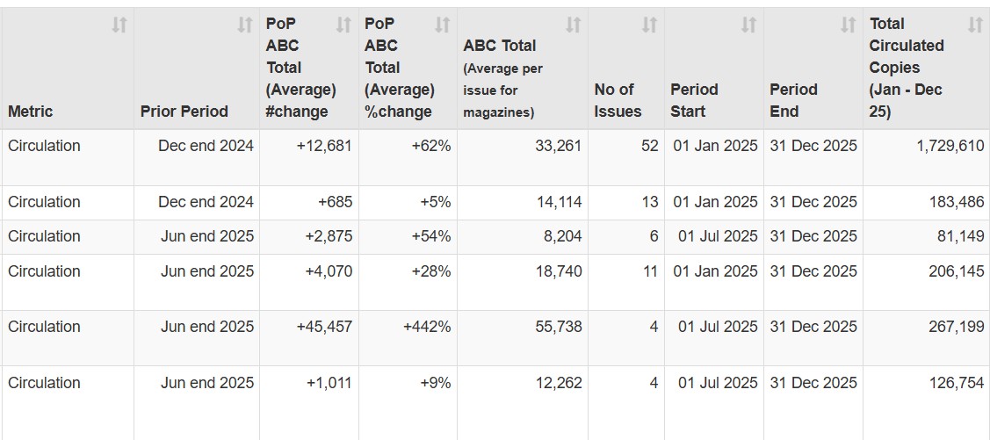Click sort arrows in Period Start header
The width and height of the screenshot is (990, 440).
coord(748,25)
